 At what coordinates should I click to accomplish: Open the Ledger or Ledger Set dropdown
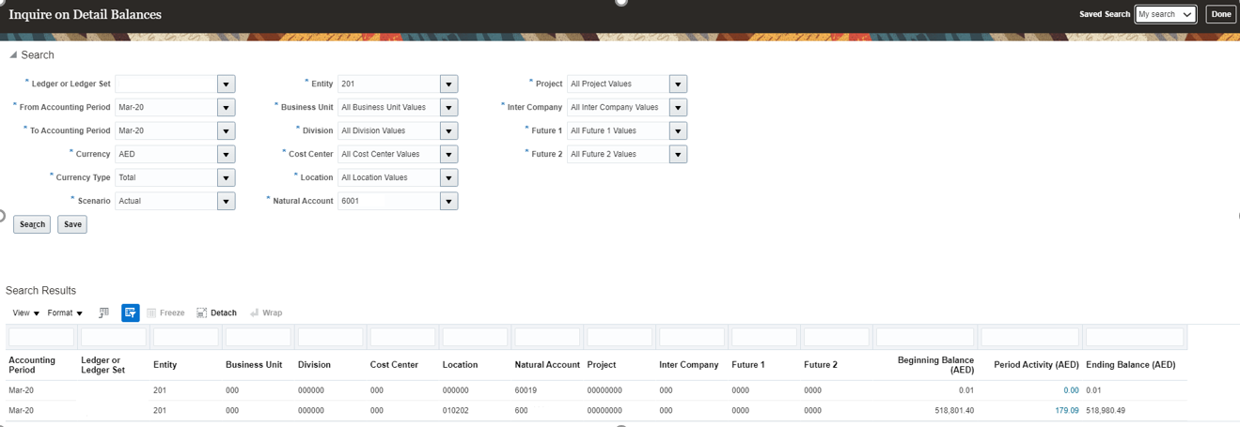click(226, 84)
